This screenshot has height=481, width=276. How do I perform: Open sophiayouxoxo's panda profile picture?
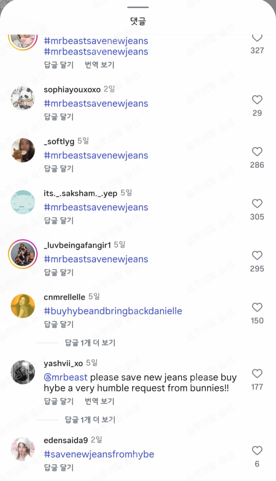(23, 98)
